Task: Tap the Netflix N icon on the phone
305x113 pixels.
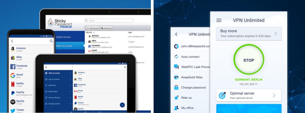Action: [x=13, y=84]
